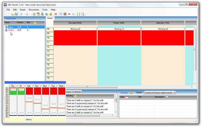Image resolution: width=202 pixels, height=127 pixels.
Task: Open the Tools menu
Action: tap(45, 10)
